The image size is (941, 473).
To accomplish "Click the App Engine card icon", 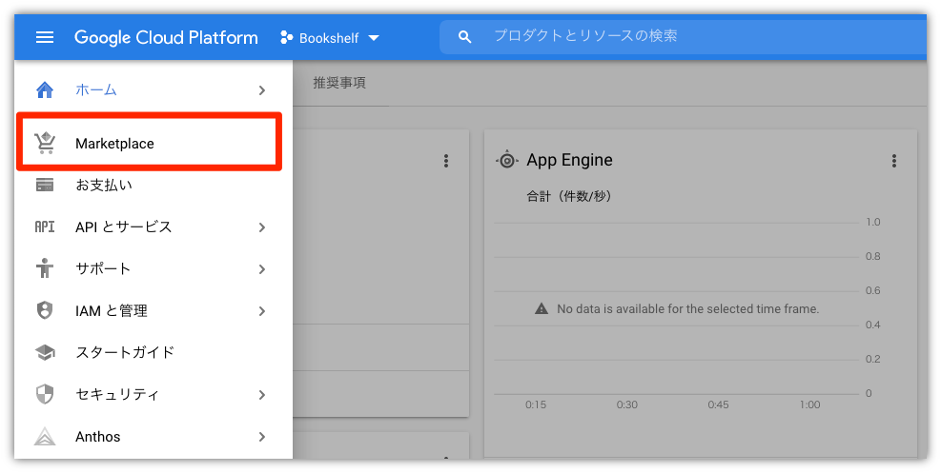I will 507,160.
